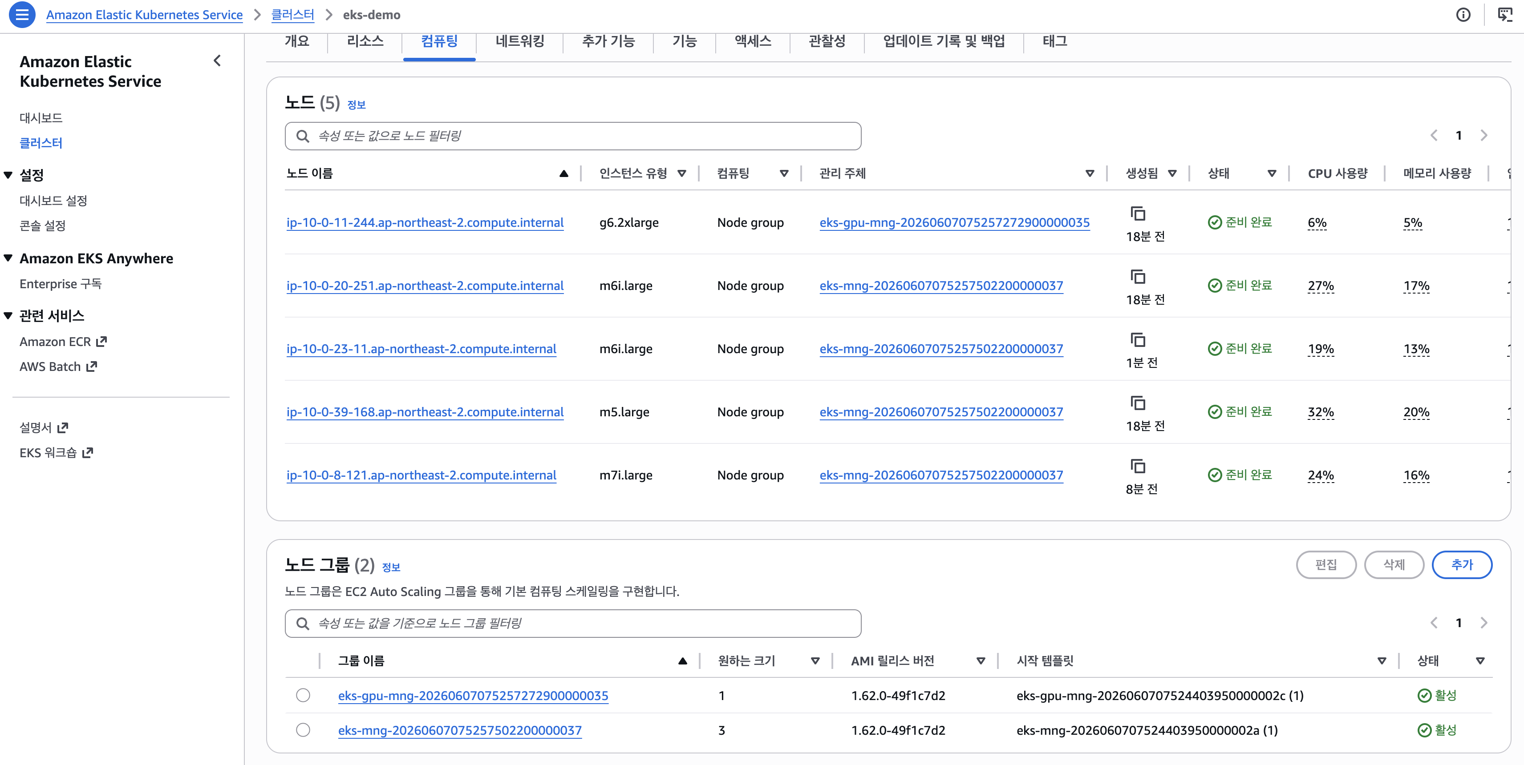Switch to the 리소스 tab
The width and height of the screenshot is (1524, 765).
click(365, 41)
